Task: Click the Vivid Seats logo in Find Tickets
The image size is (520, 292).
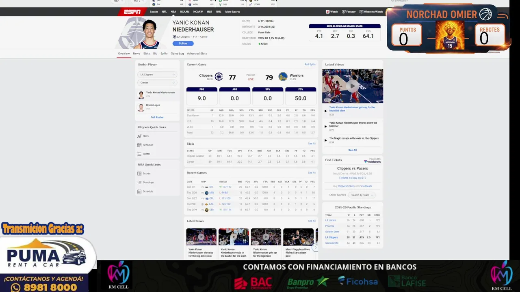Action: [372, 161]
